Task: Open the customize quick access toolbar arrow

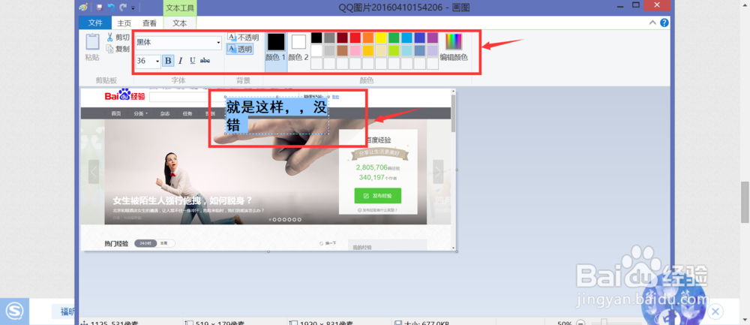Action: coord(133,8)
